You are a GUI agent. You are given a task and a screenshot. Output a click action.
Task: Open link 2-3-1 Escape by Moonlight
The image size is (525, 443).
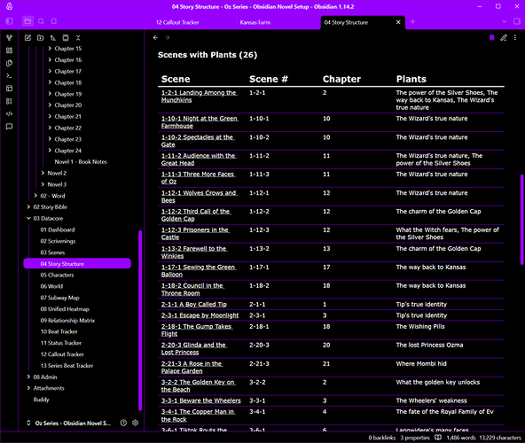(200, 315)
